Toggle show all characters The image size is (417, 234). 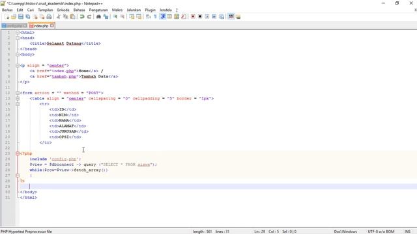[155, 17]
